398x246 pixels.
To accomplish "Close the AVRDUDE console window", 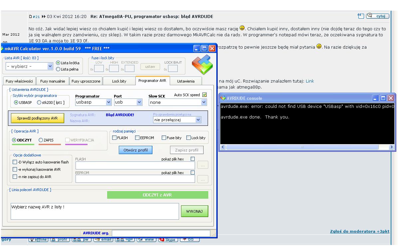I will [391, 98].
